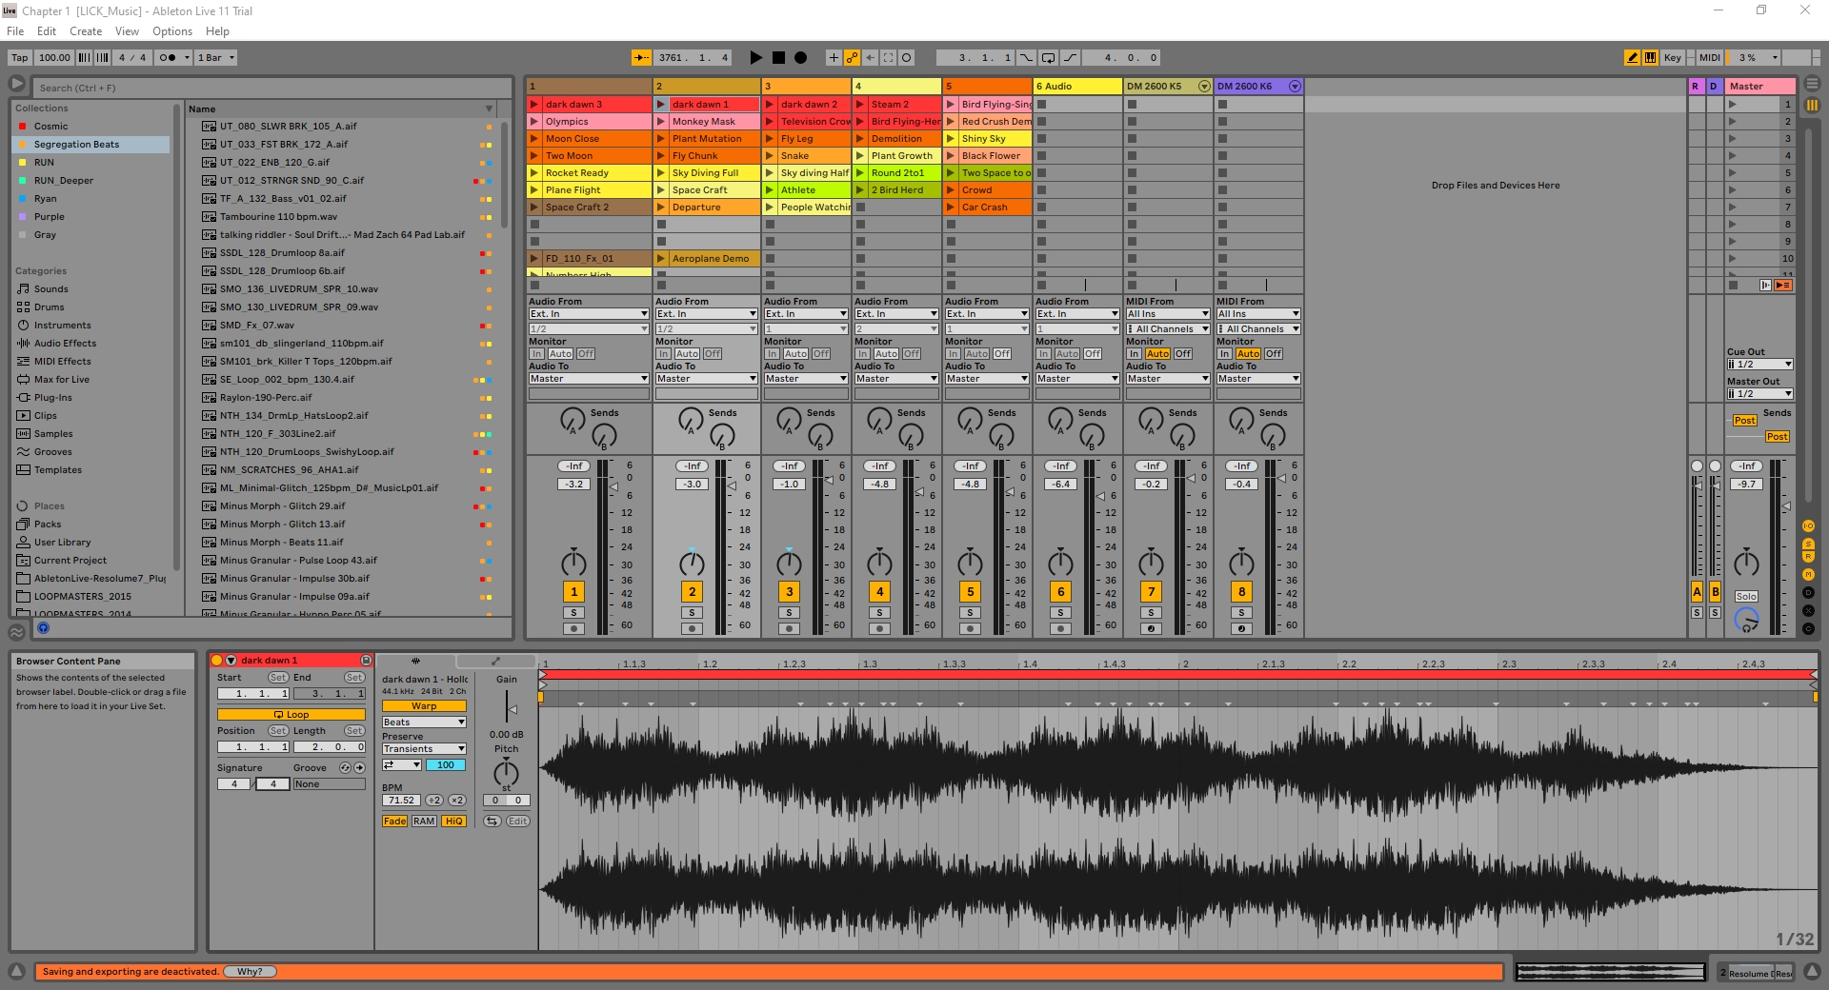Toggle the Metronome button

pos(168,58)
